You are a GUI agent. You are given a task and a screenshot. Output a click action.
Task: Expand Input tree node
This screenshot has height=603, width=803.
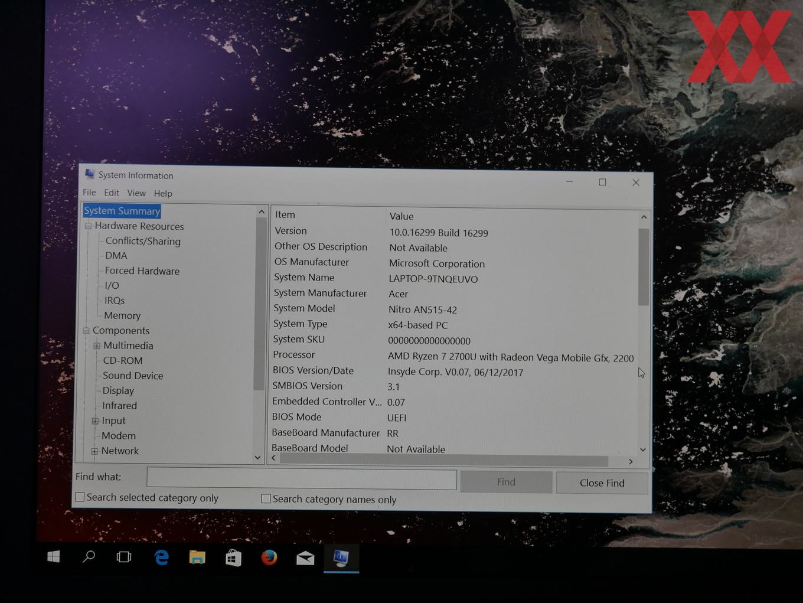(95, 421)
